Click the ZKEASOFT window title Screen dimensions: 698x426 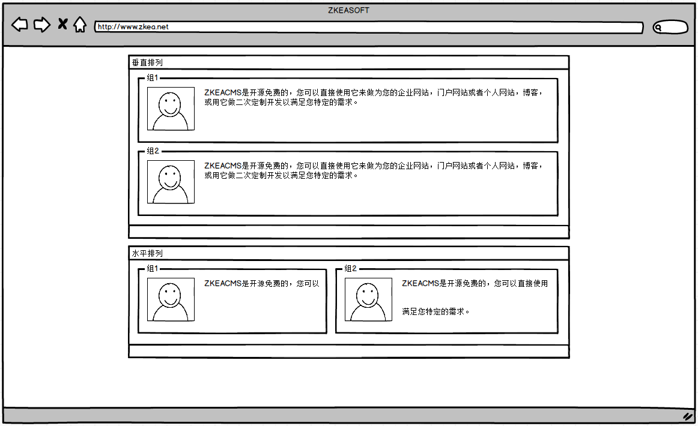348,10
